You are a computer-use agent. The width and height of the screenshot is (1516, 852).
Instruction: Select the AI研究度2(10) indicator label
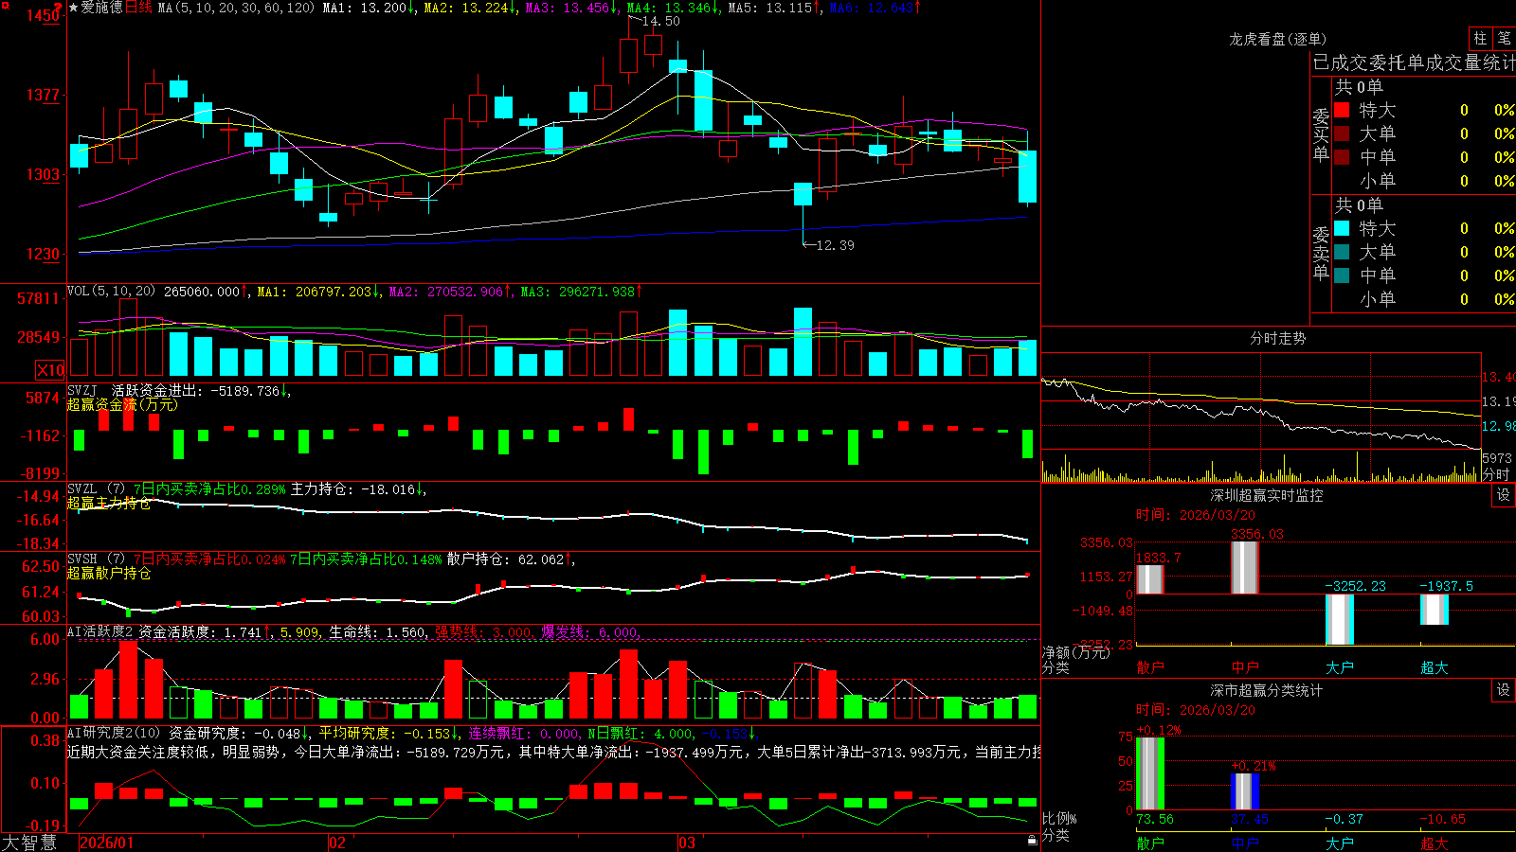pyautogui.click(x=116, y=733)
